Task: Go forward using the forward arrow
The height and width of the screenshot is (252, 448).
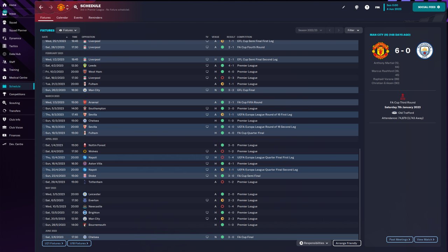Action: [51, 7]
